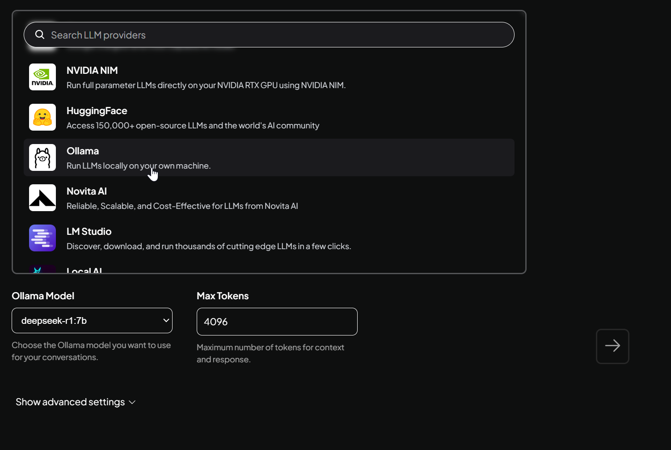Screen dimensions: 671x450
Task: Click the LM Studio logo icon
Action: 42,238
